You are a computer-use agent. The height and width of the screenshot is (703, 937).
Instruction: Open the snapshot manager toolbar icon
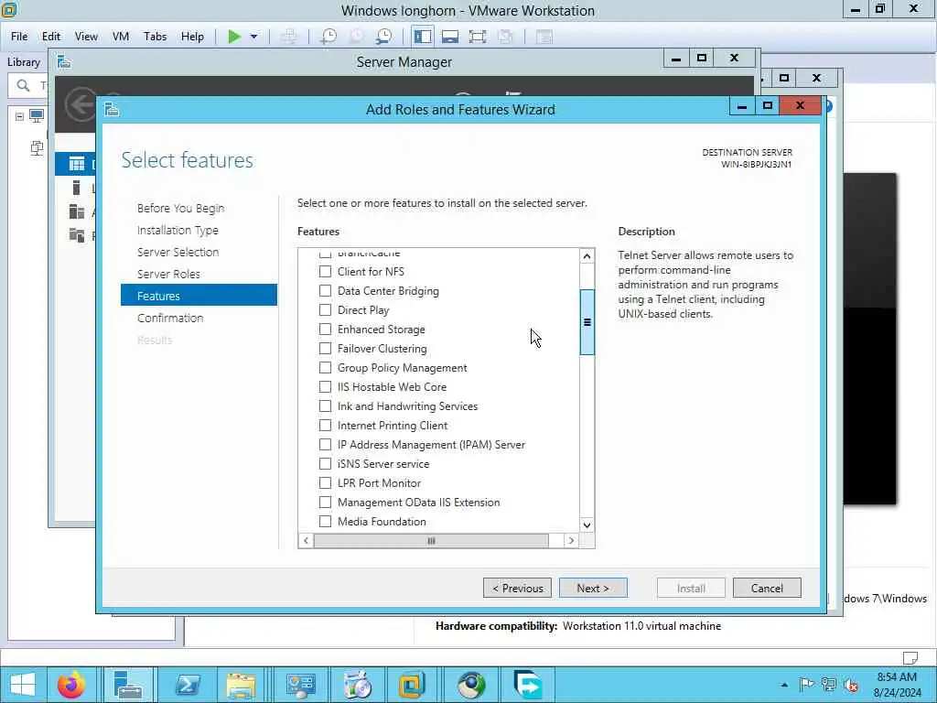pos(383,37)
